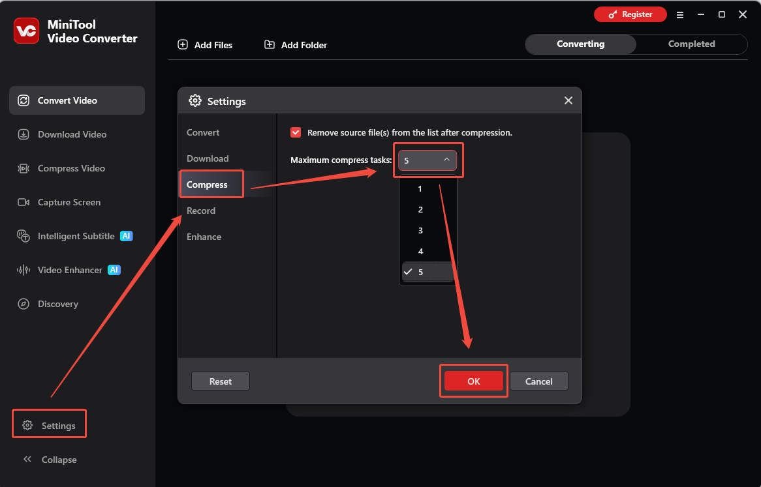Click the Add Files plus icon
This screenshot has height=487, width=761.
(183, 44)
